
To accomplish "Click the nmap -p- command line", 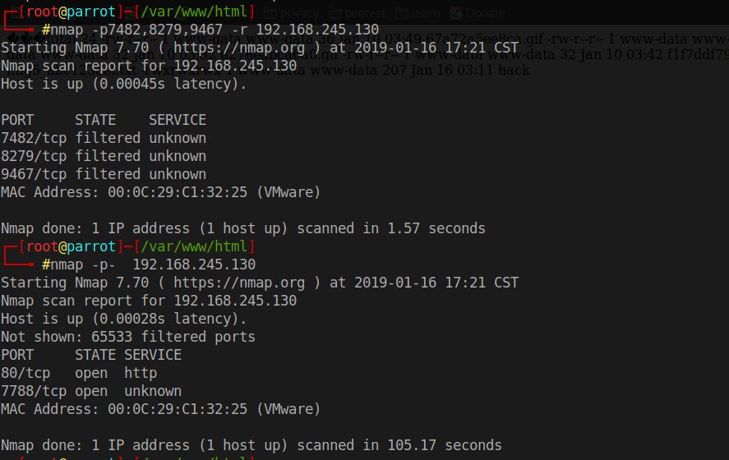I will click(x=149, y=264).
